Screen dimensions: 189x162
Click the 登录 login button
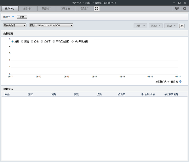point(22,17)
